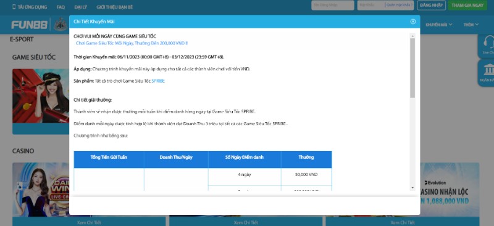The image size is (494, 226).
Task: Click the scrollbar down arrow in dialog
Action: tap(412, 188)
